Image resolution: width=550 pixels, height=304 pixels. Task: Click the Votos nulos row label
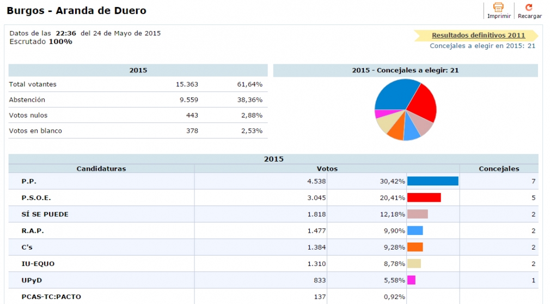[28, 115]
